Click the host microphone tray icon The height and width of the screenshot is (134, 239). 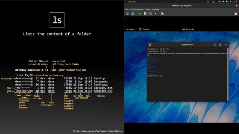coord(230,1)
